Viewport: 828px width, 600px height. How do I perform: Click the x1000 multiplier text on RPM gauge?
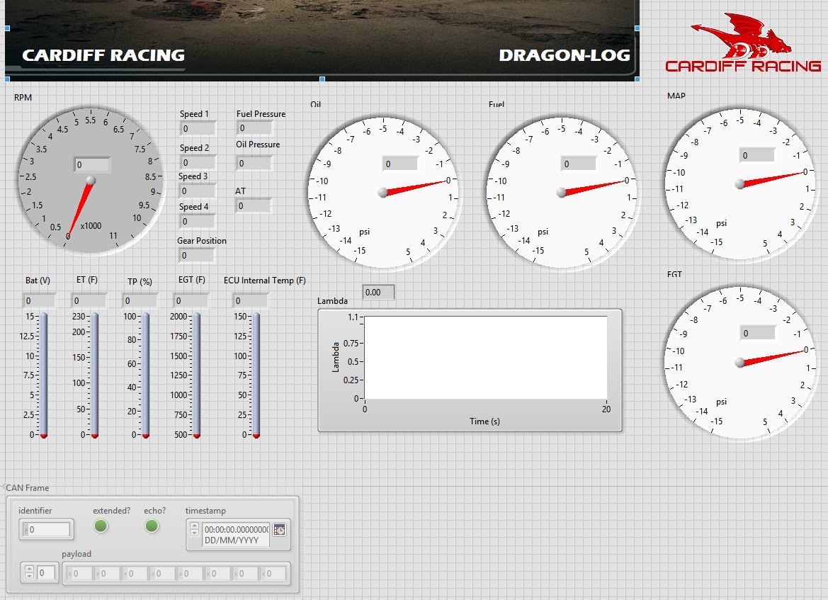(x=91, y=226)
